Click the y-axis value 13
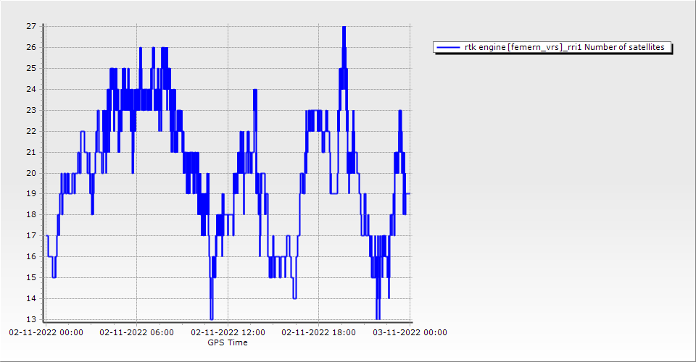 [31, 319]
